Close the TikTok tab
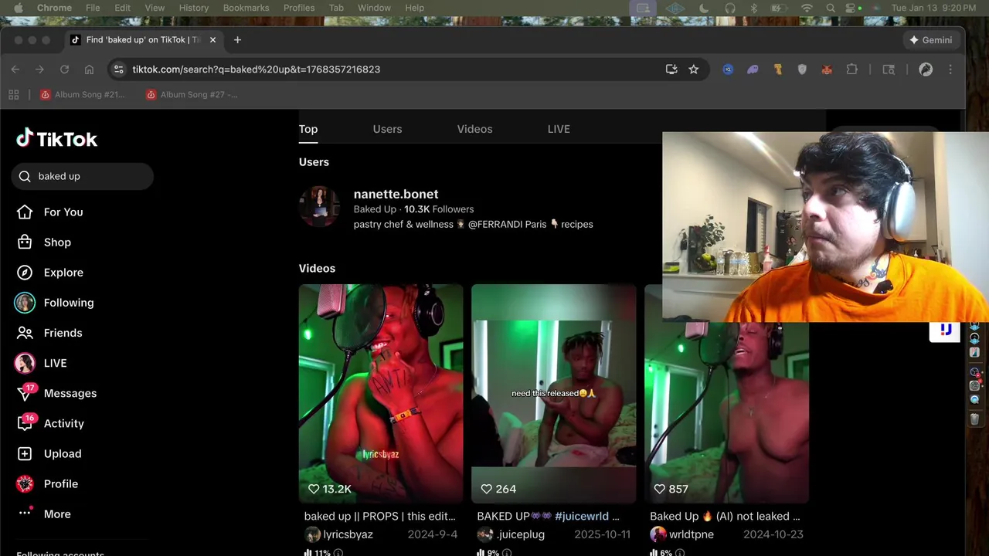This screenshot has width=989, height=556. 212,39
